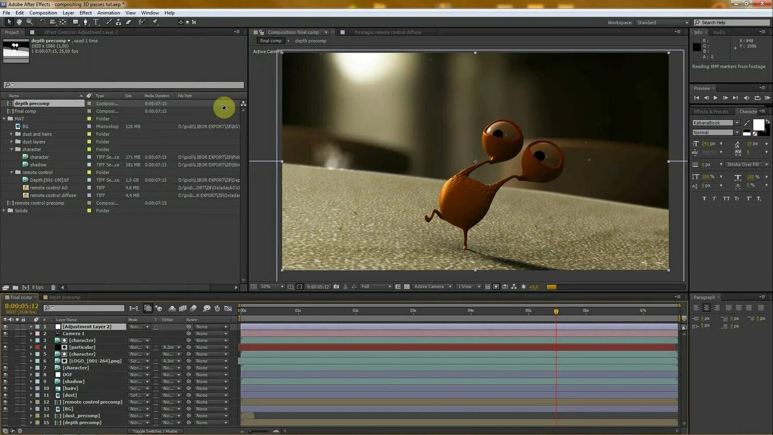The width and height of the screenshot is (773, 435).
Task: Click Toggle Switches / Modes button
Action: [155, 431]
